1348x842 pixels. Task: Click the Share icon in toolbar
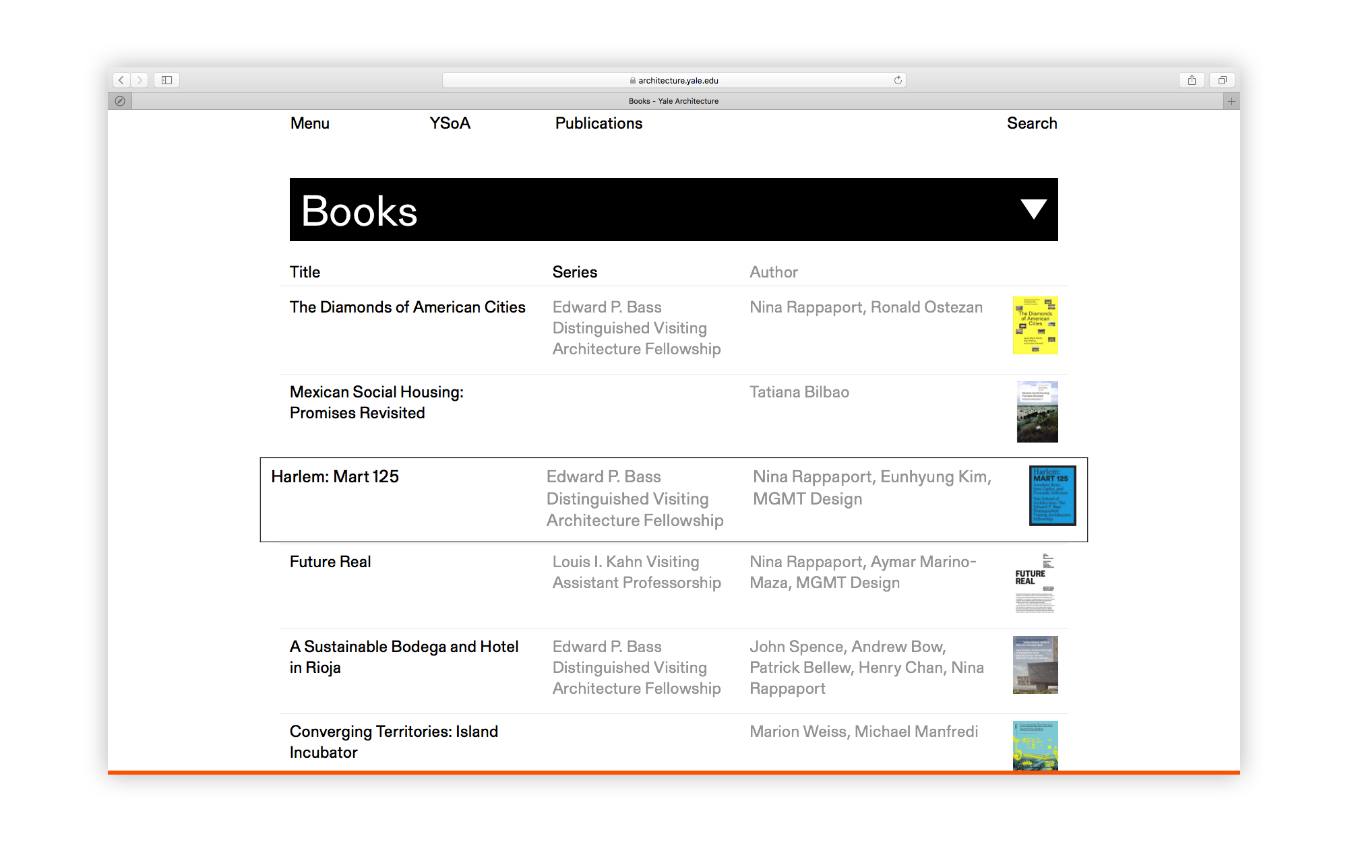(x=1192, y=80)
